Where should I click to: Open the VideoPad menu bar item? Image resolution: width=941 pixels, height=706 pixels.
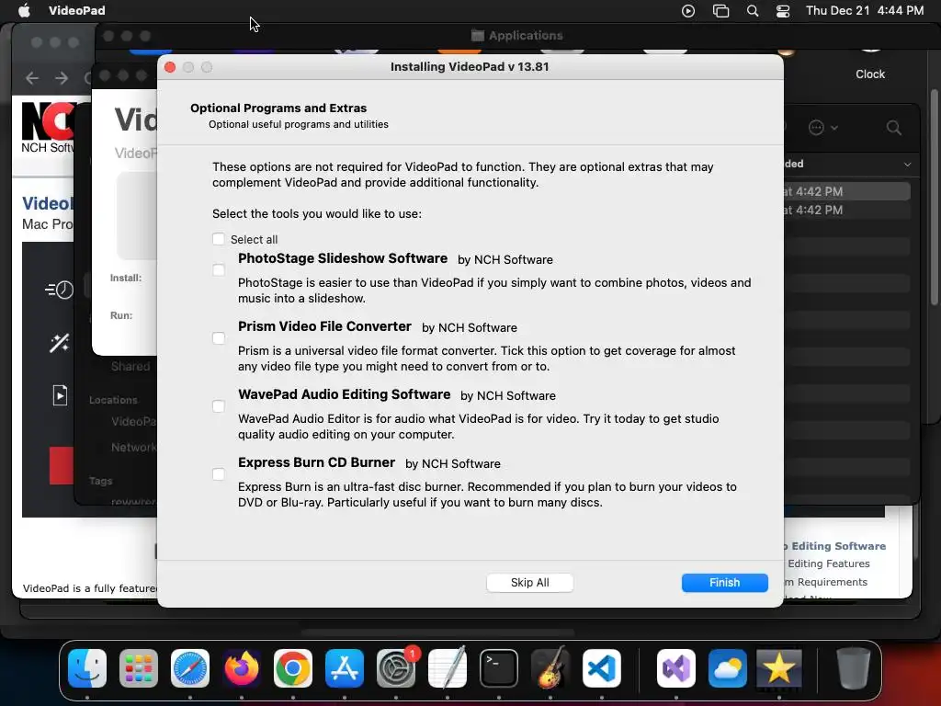click(x=77, y=10)
